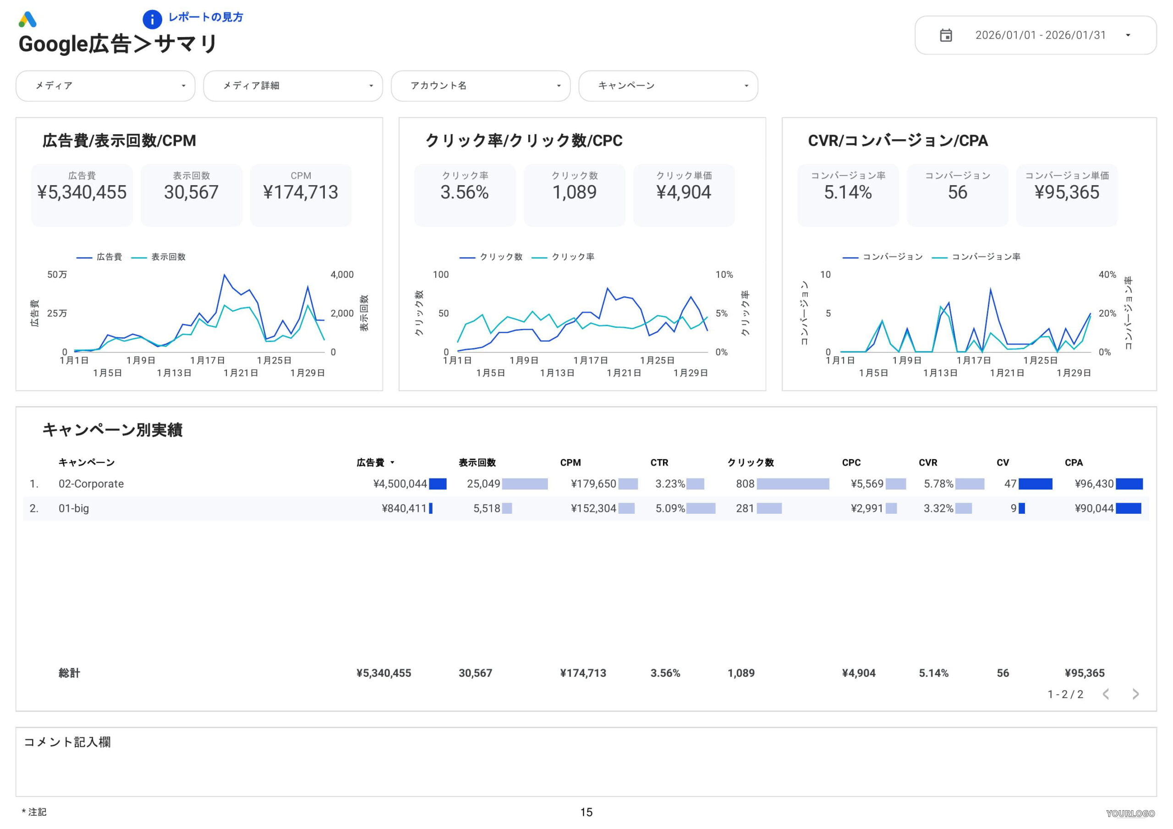1173x829 pixels.
Task: Click YOURLOGO placeholder at bottom right
Action: point(1130,813)
